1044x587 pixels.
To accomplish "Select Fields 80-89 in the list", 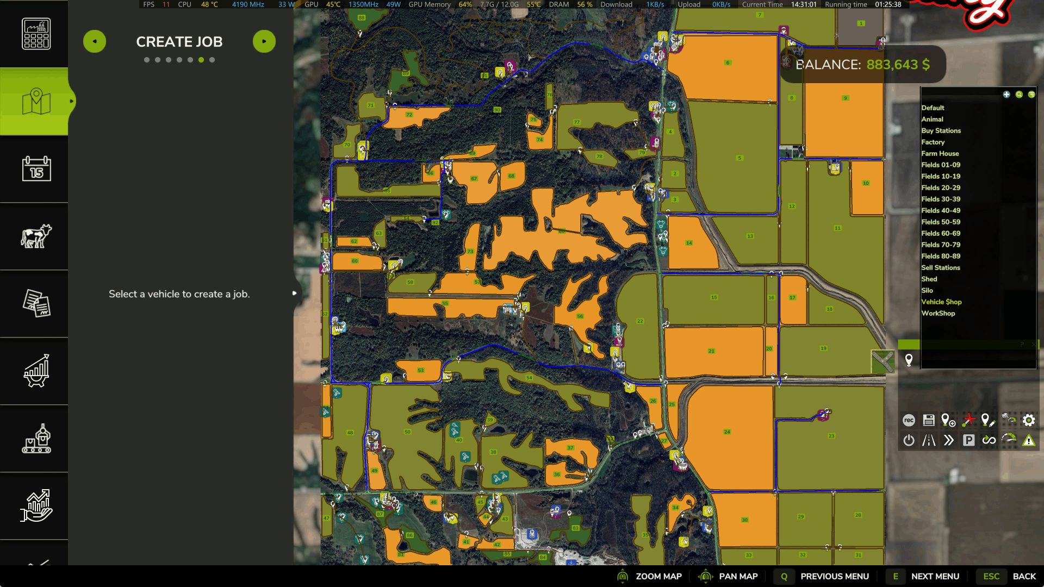I will [x=941, y=256].
